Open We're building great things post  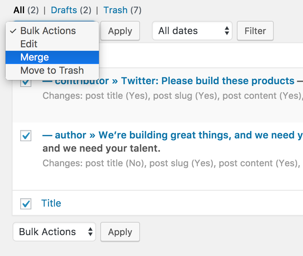(201, 135)
